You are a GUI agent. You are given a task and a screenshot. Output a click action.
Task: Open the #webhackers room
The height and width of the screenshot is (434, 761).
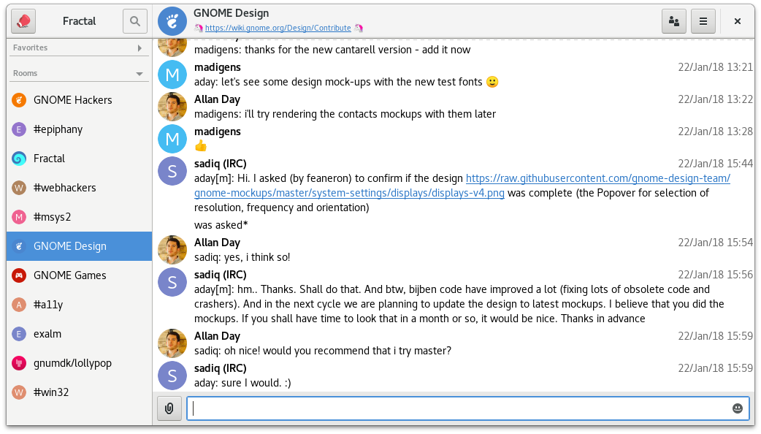click(79, 187)
